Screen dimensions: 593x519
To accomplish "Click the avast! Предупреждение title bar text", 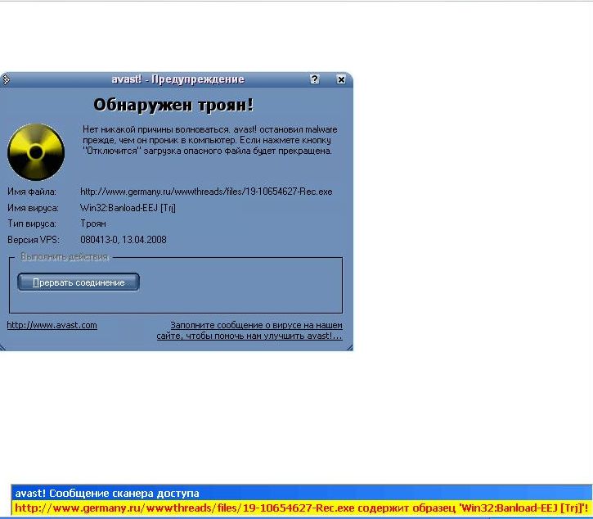I will (177, 79).
